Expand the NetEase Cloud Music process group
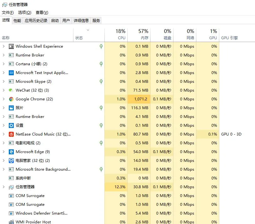Screen dimensions: 255x224 click(3, 134)
